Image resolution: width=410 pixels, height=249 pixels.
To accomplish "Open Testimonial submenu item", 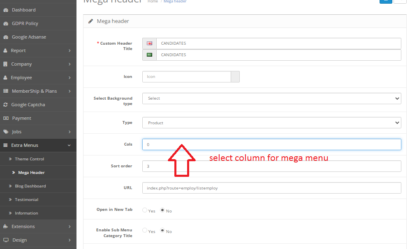I will pyautogui.click(x=26, y=199).
